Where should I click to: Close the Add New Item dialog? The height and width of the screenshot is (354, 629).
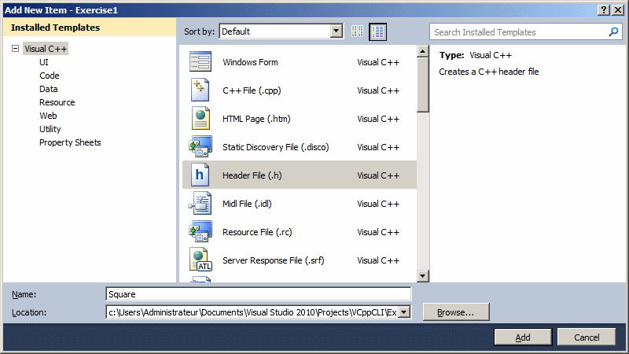[x=618, y=10]
